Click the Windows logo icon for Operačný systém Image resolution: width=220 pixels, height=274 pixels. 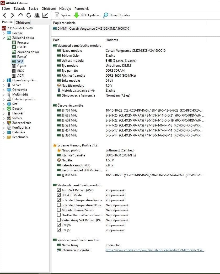[x=9, y=80]
